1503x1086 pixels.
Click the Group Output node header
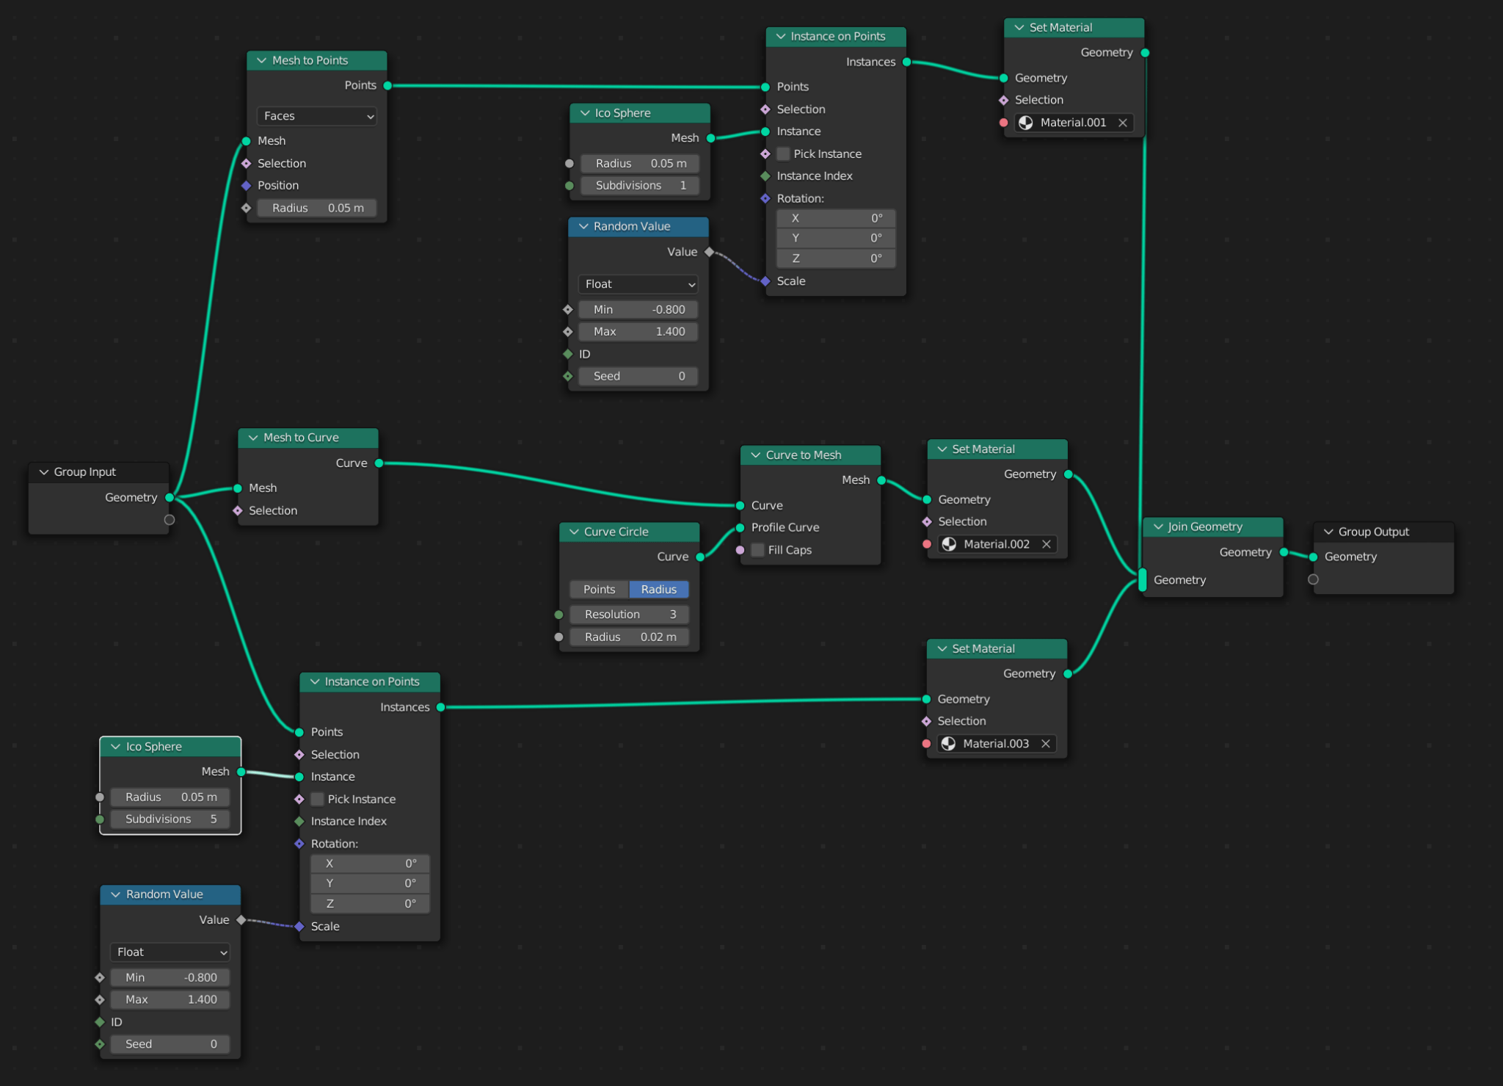click(1383, 532)
